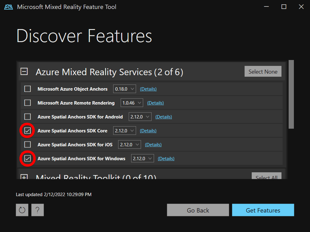Click Select None for Azure services
This screenshot has width=310, height=232.
coord(263,71)
